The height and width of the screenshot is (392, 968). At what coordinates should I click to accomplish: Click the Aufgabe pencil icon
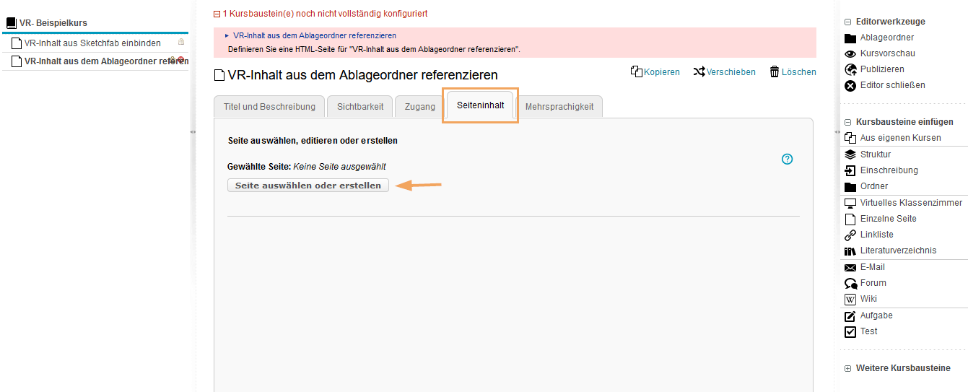pyautogui.click(x=850, y=316)
